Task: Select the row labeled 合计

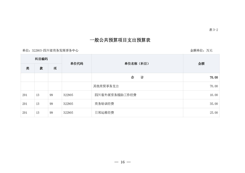Action: [137, 78]
